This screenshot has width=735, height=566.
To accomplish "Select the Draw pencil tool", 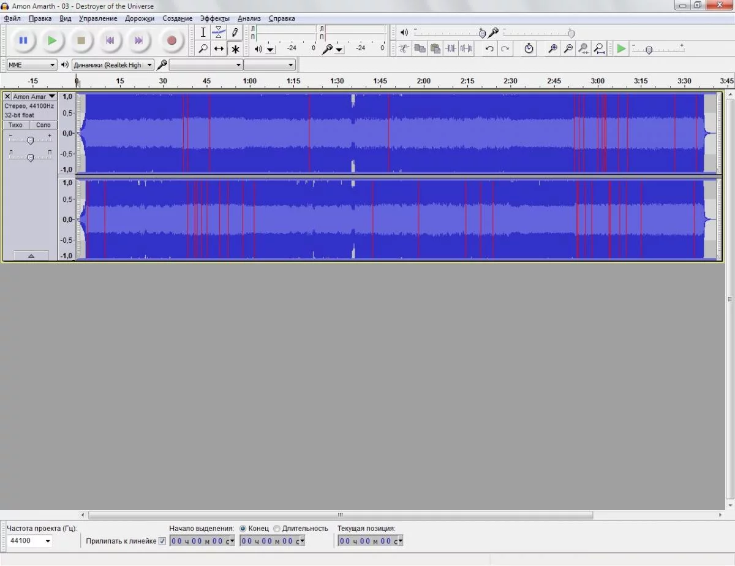I will [235, 33].
